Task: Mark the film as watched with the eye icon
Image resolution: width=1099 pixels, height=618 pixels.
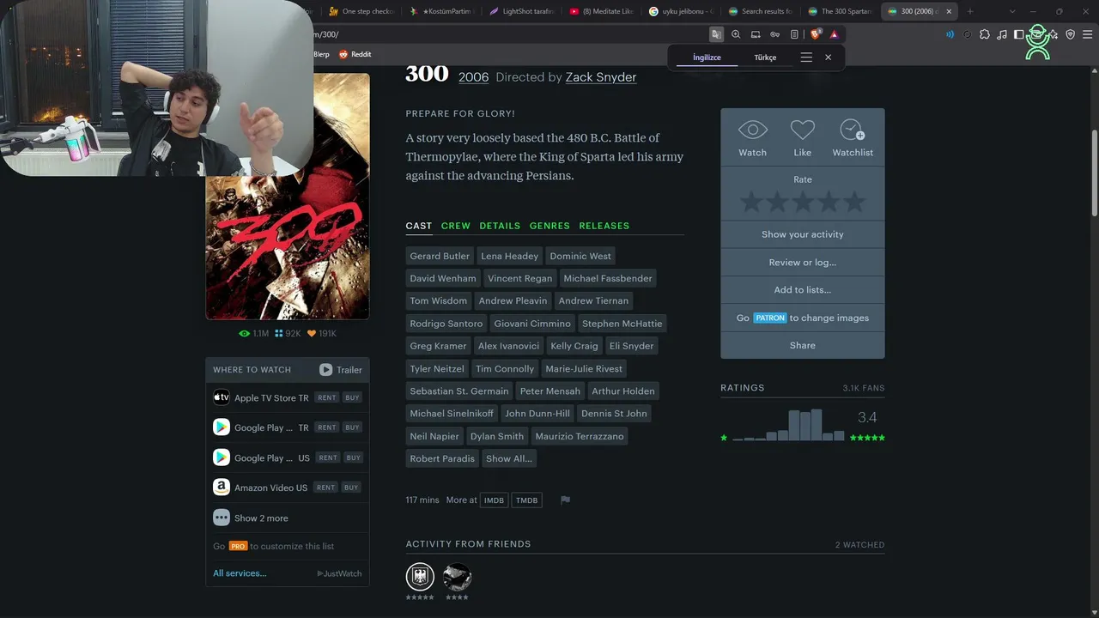Action: click(x=752, y=130)
